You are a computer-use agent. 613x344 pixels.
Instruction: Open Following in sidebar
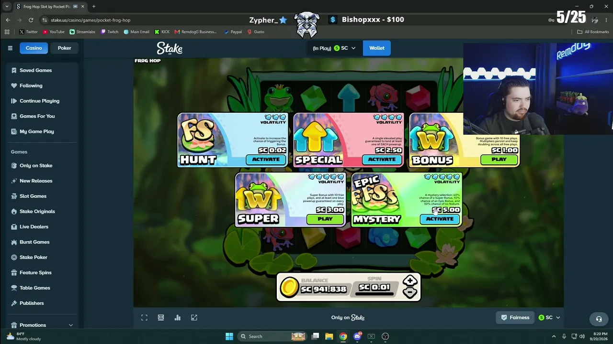(42, 86)
